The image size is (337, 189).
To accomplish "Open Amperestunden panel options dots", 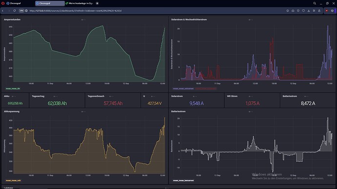I will 83,19.
